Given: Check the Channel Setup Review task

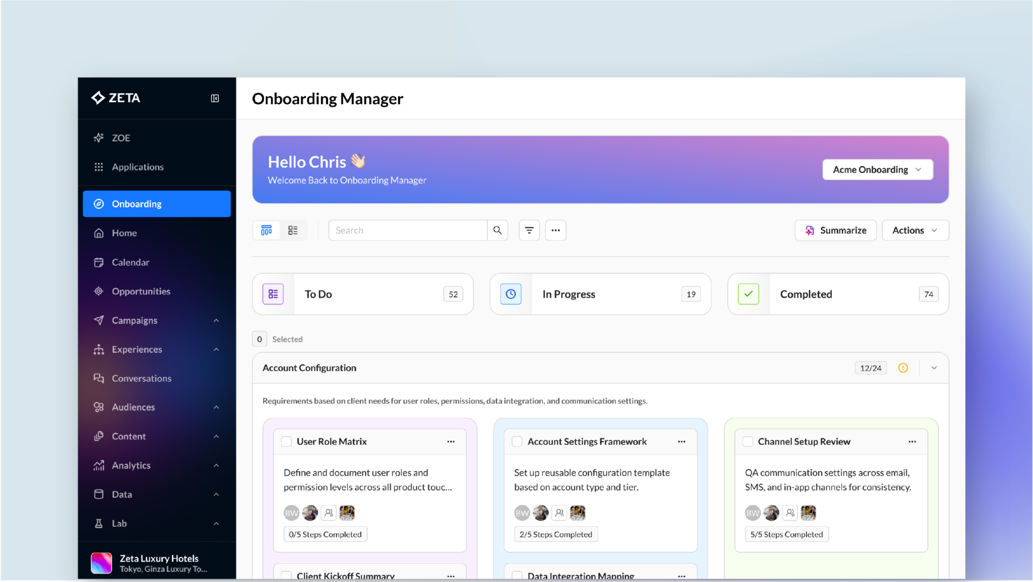Looking at the screenshot, I should [x=747, y=441].
